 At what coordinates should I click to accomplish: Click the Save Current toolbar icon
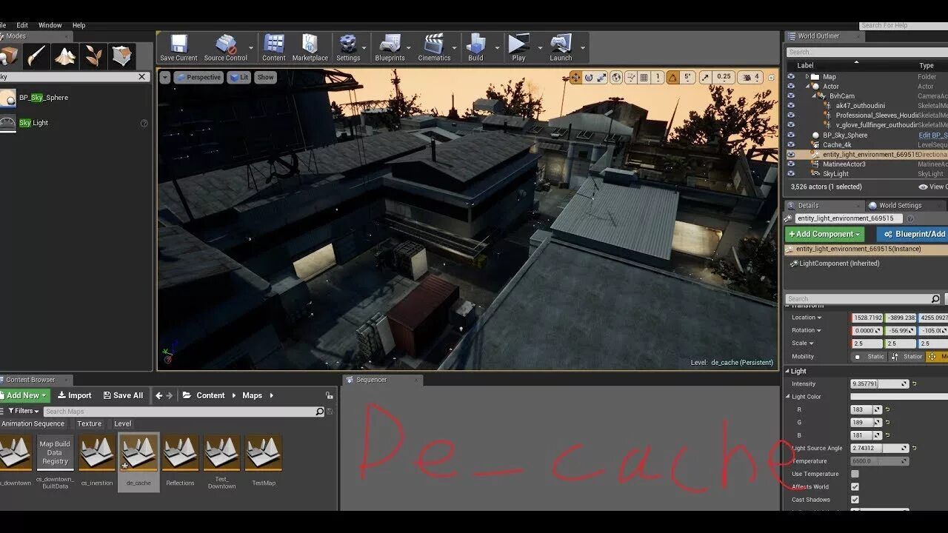click(178, 48)
